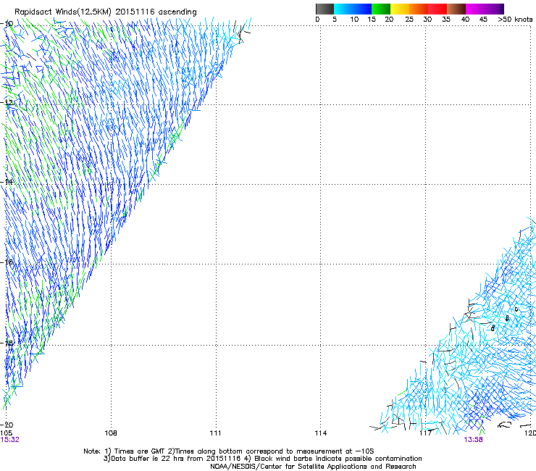Click the '-20' latitude axis label
This screenshot has width=536, height=471.
pos(7,425)
